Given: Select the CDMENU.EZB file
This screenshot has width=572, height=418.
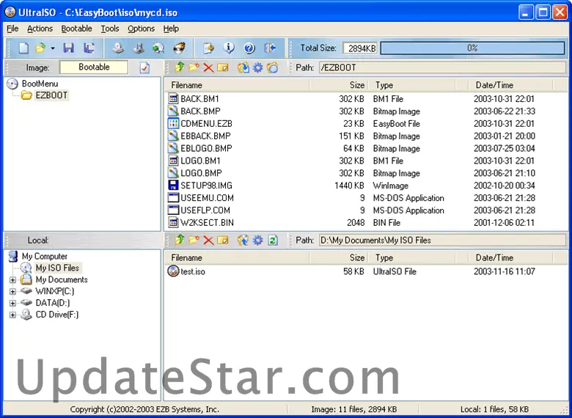Looking at the screenshot, I should pos(207,124).
